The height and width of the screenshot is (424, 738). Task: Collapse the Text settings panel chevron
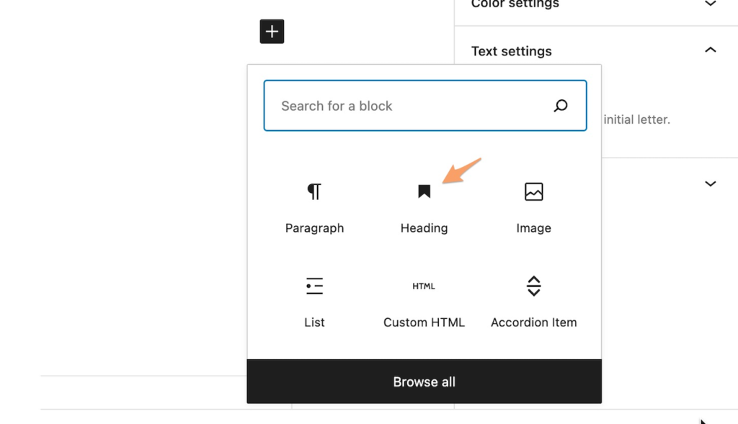710,50
